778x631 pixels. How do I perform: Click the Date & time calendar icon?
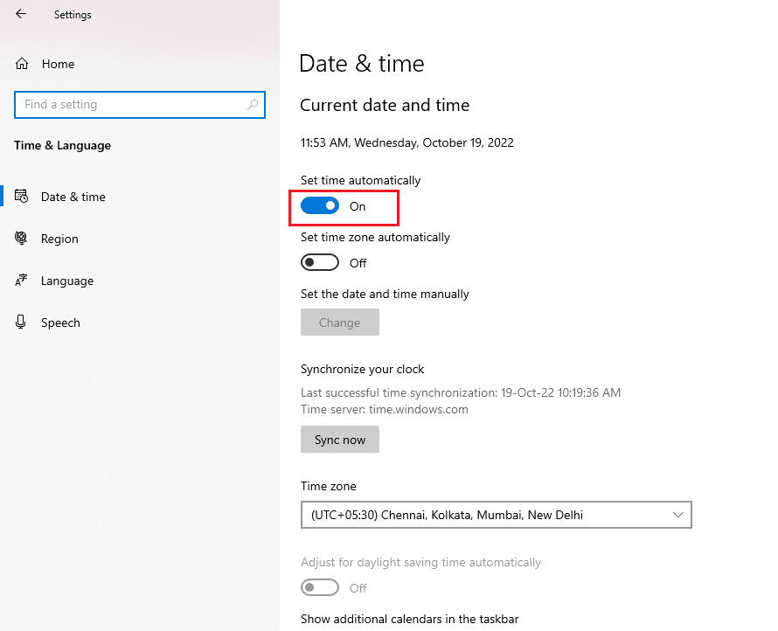tap(22, 197)
